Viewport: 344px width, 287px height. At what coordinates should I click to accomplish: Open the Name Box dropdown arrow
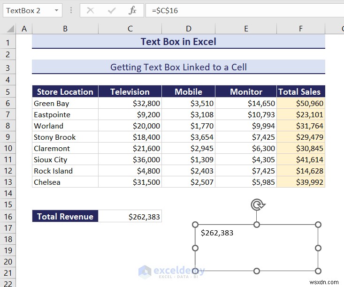point(57,10)
